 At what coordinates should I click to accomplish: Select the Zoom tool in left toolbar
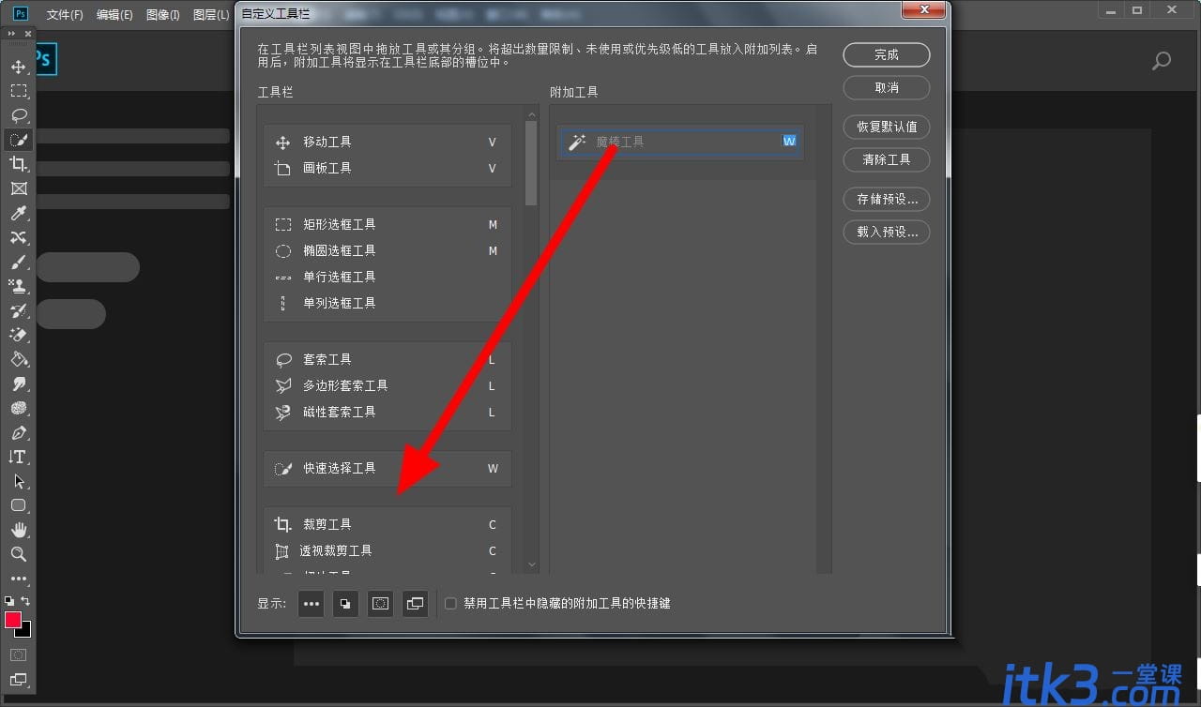[x=18, y=554]
